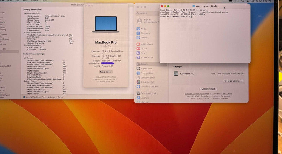Open Accessibility in the System Settings sidebar
This screenshot has width=282, height=154.
[145, 73]
